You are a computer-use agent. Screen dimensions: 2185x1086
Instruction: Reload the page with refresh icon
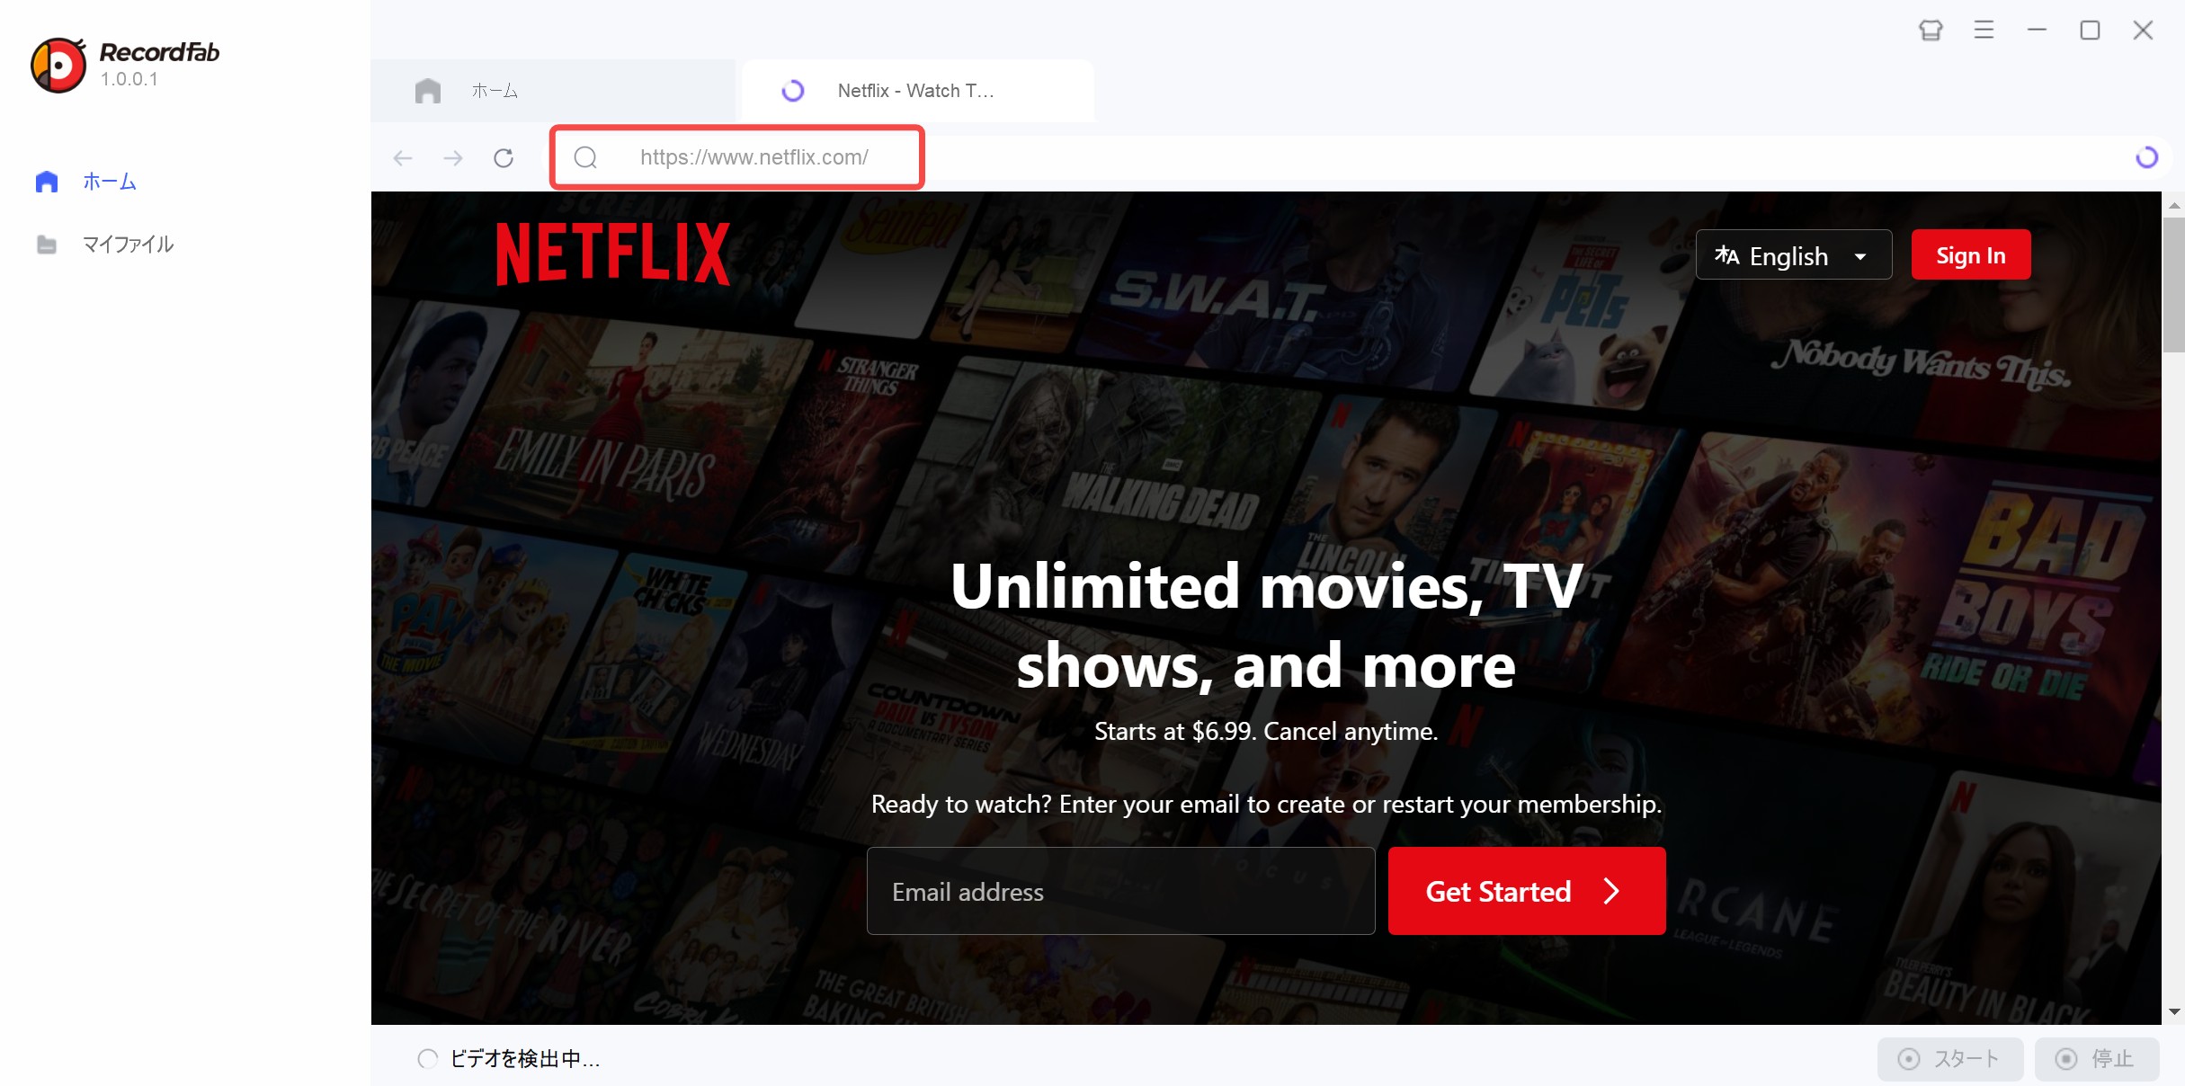click(504, 158)
